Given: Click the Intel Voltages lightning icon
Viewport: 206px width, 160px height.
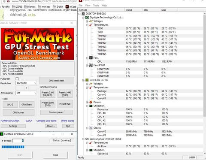Looking at the screenshot, I should (91, 84).
